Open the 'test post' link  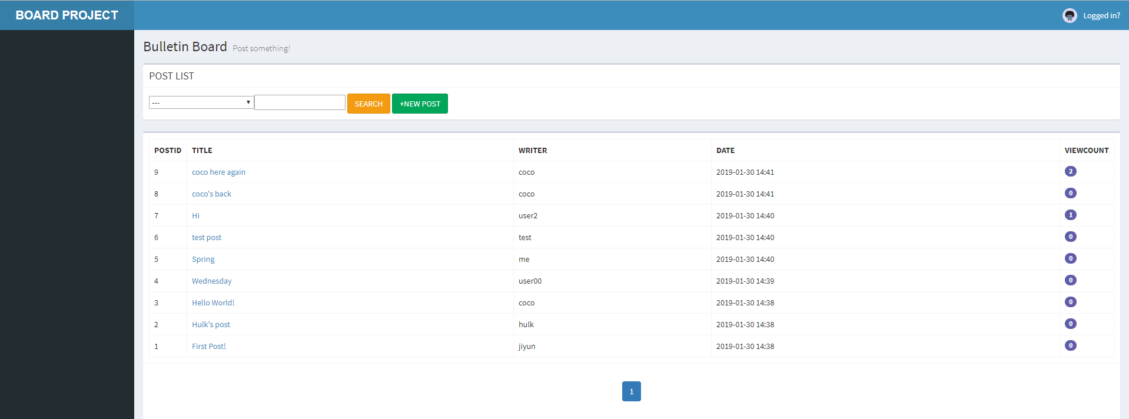click(207, 237)
